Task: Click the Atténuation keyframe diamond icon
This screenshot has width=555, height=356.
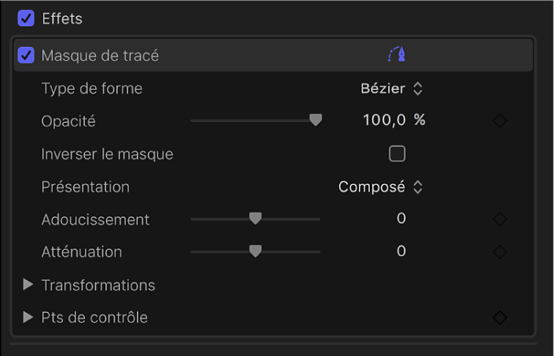Action: tap(500, 251)
